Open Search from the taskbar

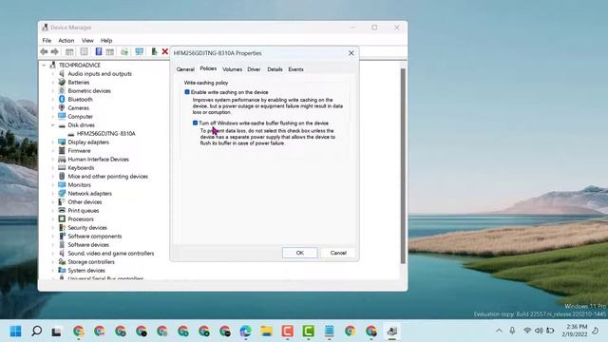(x=36, y=332)
